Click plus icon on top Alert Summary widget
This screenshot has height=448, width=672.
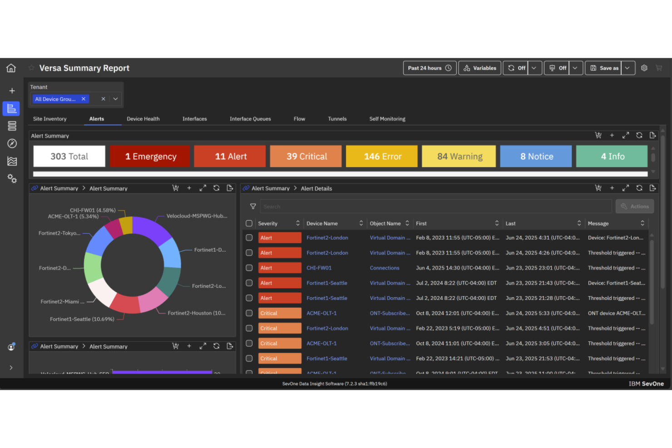[612, 135]
